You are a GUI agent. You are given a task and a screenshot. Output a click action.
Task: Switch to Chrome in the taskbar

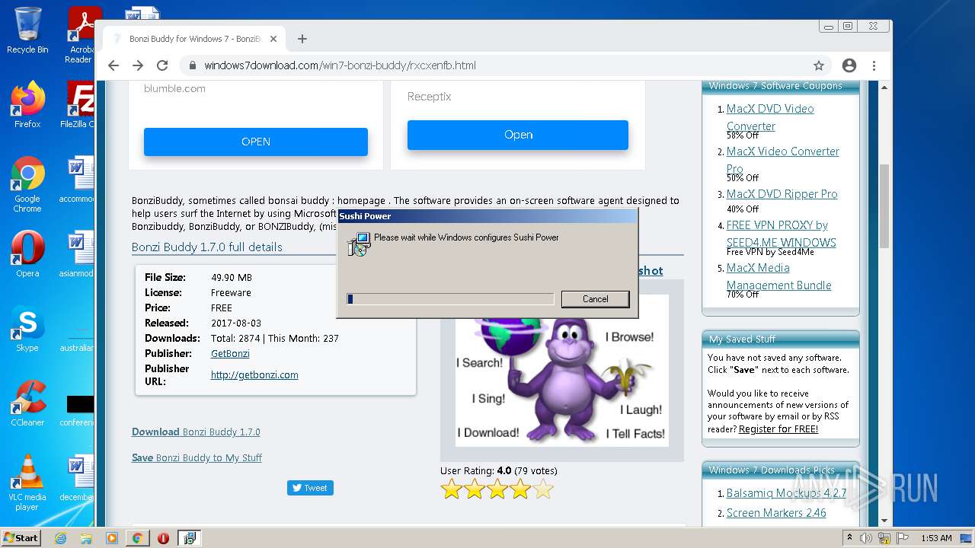(x=137, y=538)
